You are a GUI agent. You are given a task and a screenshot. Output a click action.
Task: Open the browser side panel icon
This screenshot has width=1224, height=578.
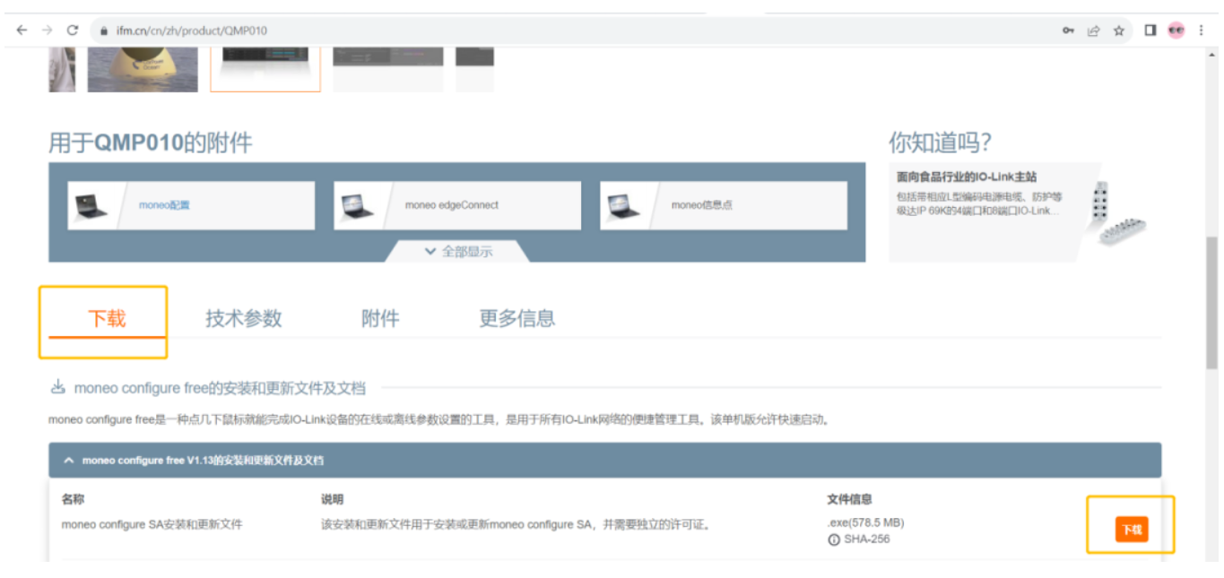[x=1150, y=30]
